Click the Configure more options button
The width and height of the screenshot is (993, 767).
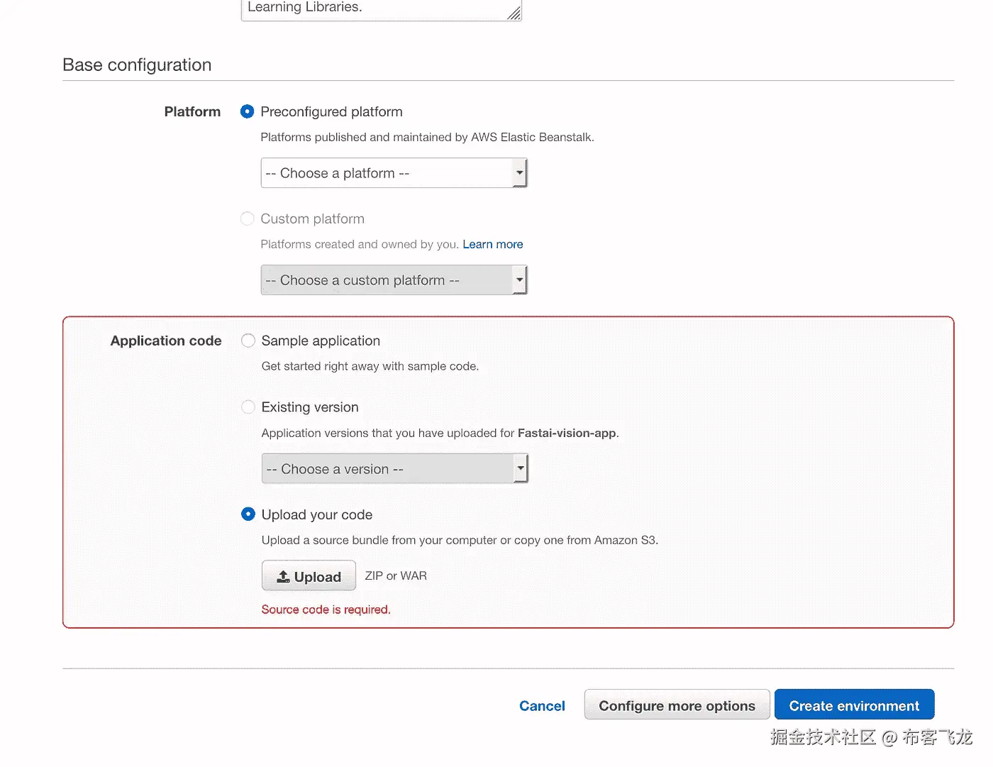tap(677, 706)
